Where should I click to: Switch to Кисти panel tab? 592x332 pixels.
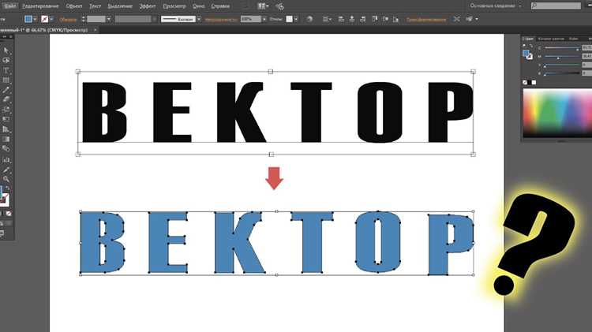(x=574, y=39)
